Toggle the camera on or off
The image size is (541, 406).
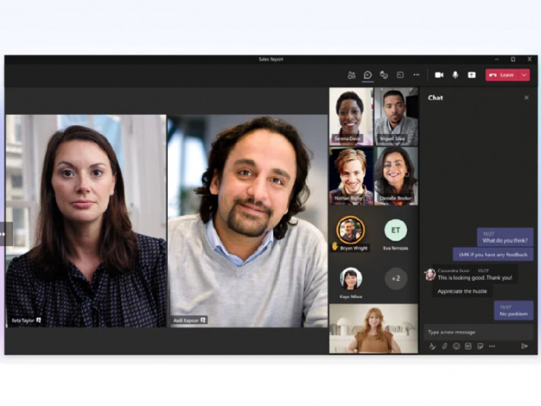coord(439,75)
